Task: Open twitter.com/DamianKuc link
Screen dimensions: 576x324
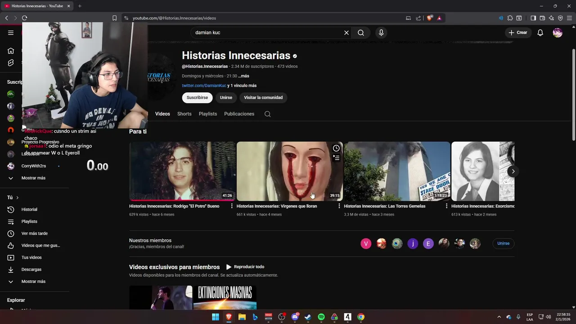Action: pos(204,85)
